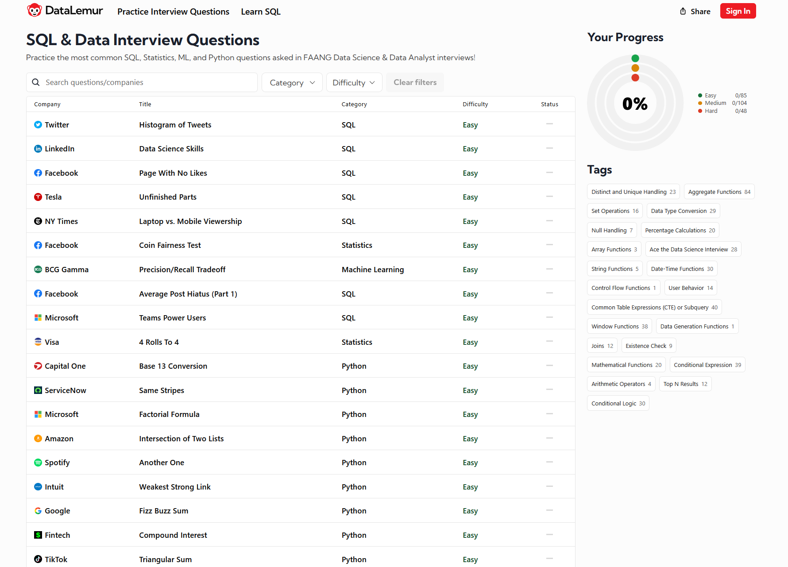788x567 pixels.
Task: Select the Set Operations tag
Action: (x=615, y=211)
